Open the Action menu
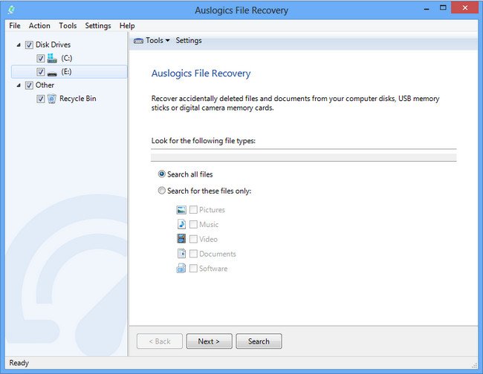This screenshot has height=374, width=483. [39, 25]
